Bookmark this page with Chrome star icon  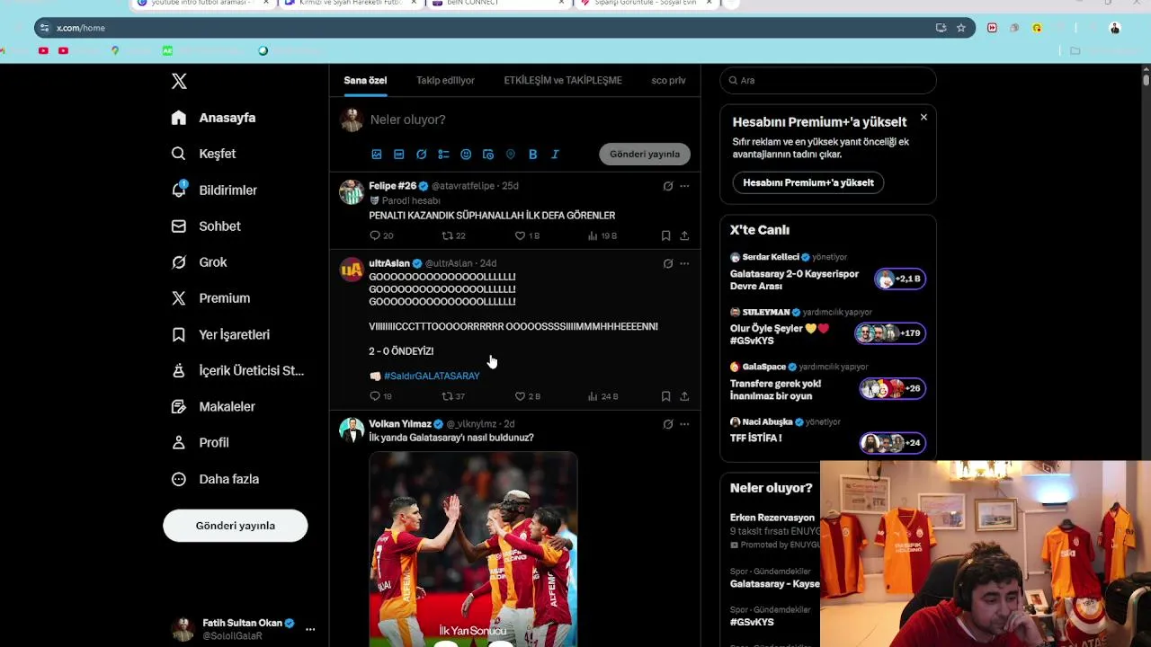pos(961,28)
